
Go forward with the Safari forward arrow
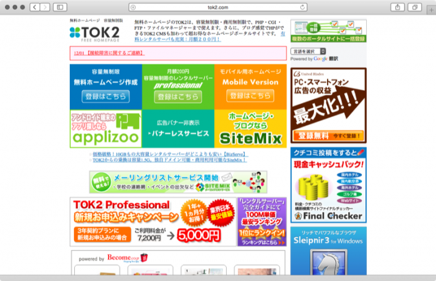click(45, 7)
